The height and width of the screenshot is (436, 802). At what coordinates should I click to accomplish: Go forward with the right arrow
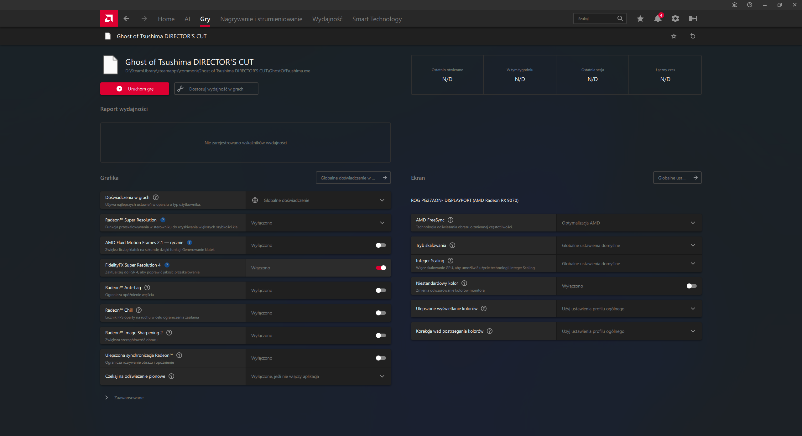(x=144, y=19)
